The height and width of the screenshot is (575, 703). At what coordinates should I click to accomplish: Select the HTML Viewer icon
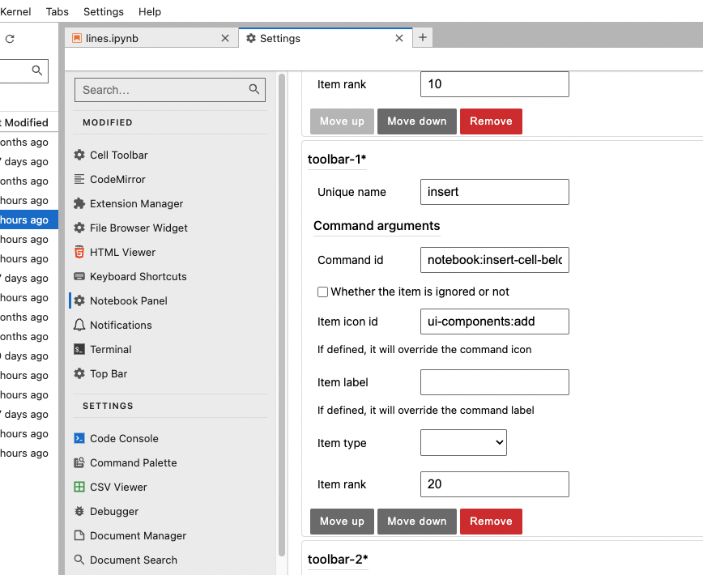[x=79, y=252]
